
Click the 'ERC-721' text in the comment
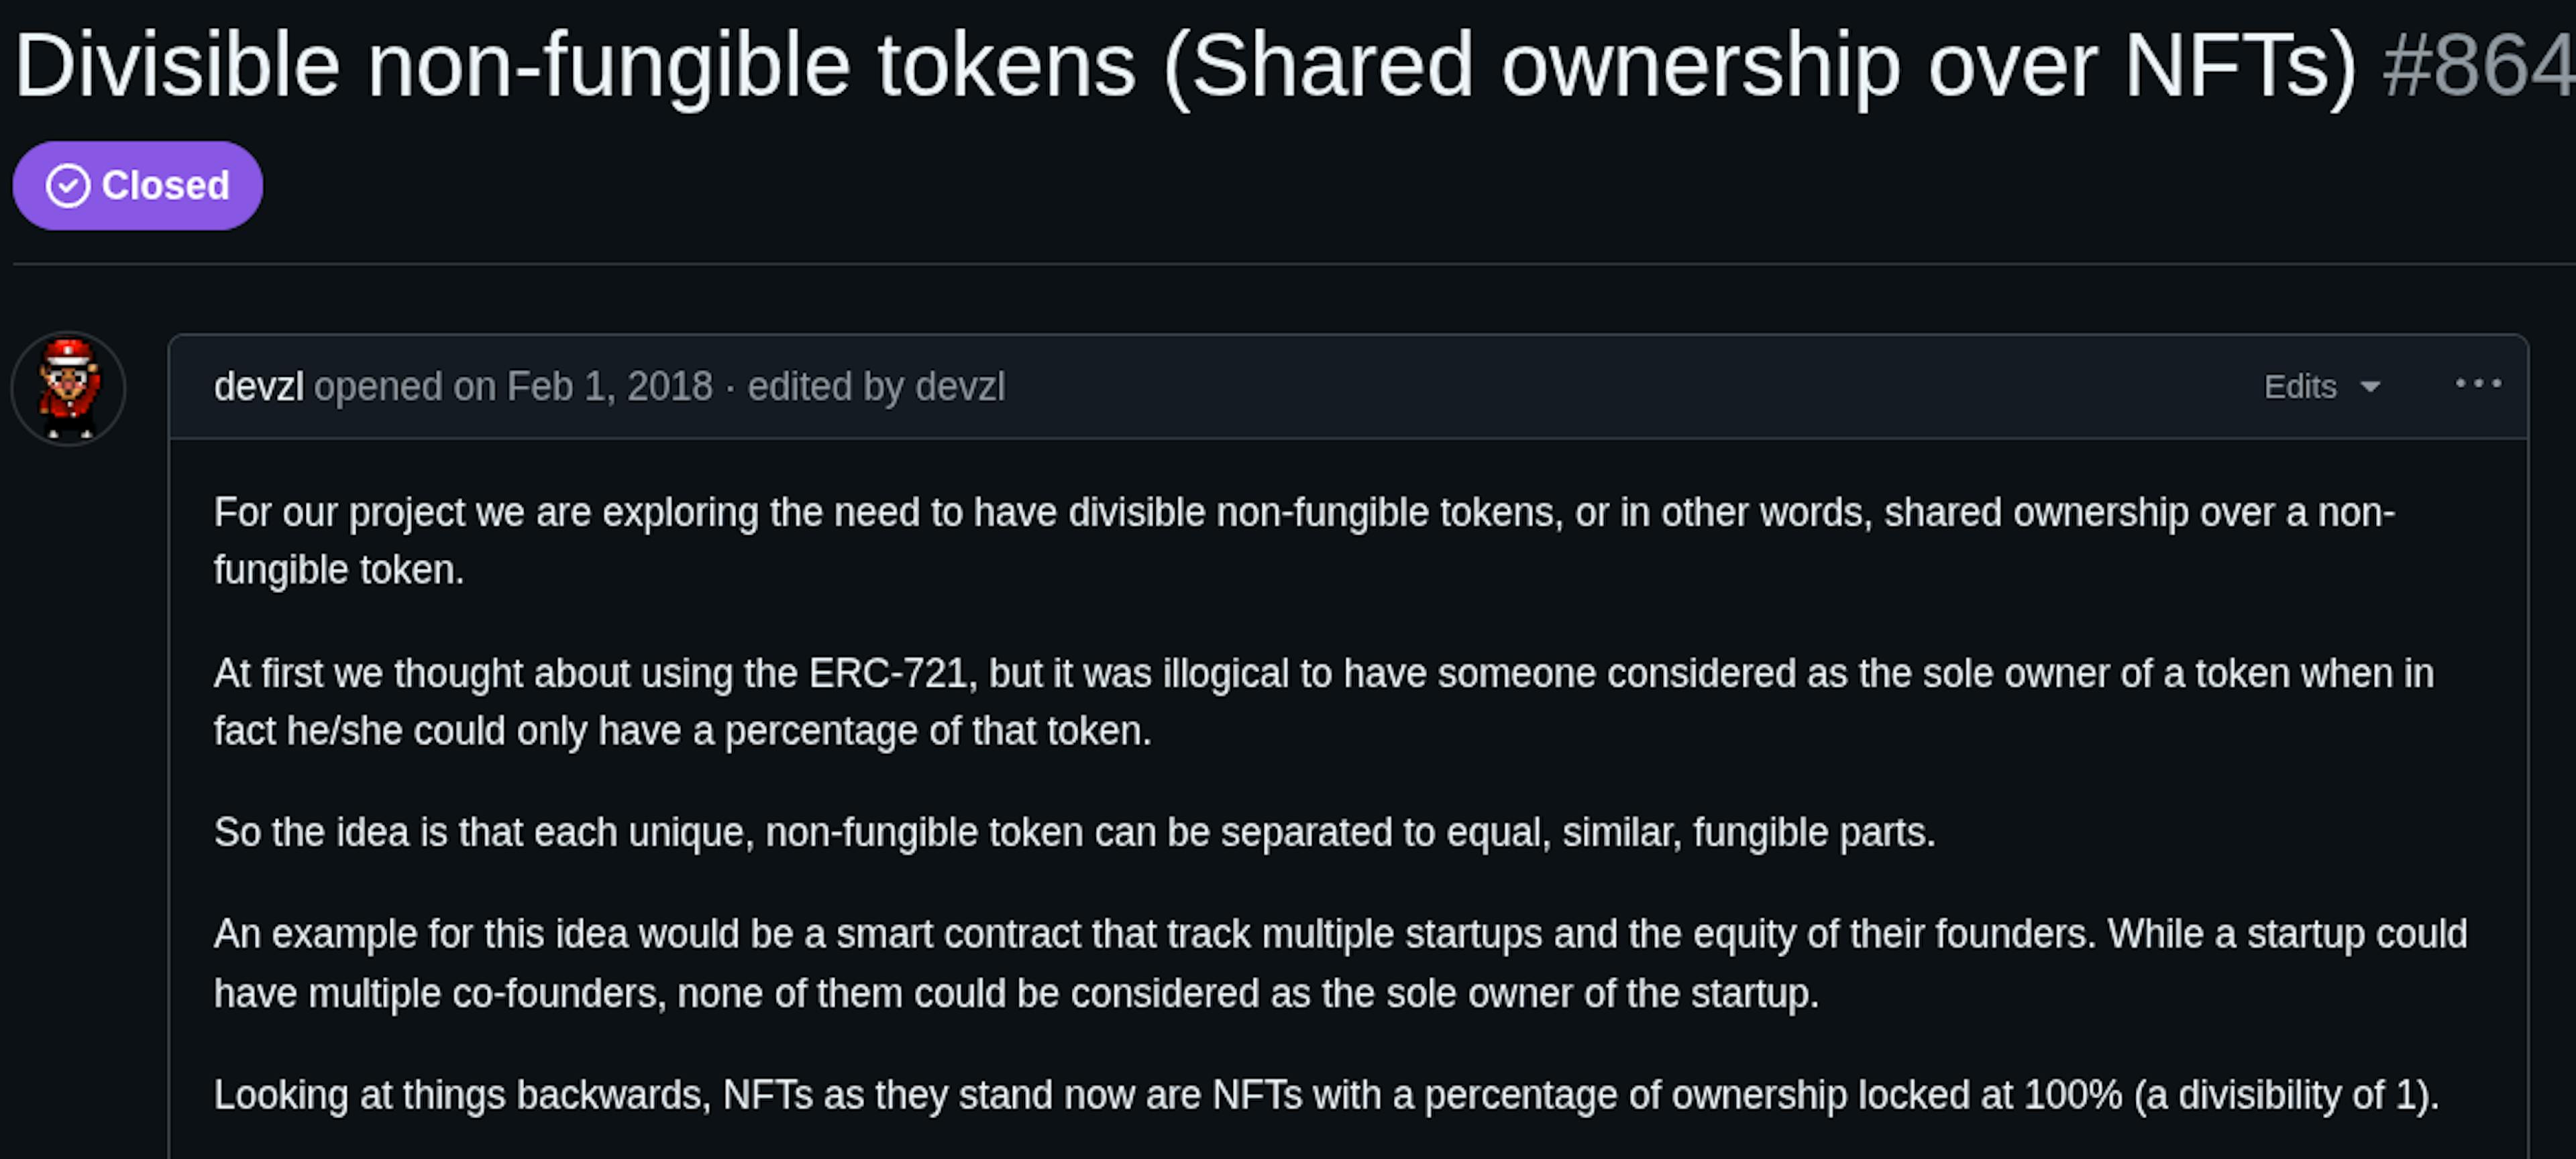point(888,674)
